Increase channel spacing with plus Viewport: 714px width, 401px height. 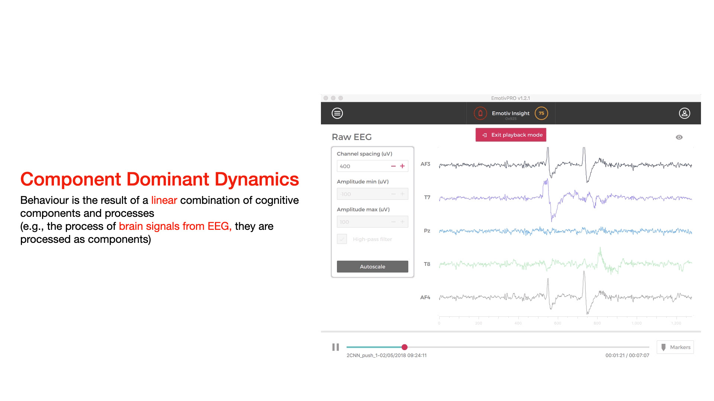click(402, 166)
